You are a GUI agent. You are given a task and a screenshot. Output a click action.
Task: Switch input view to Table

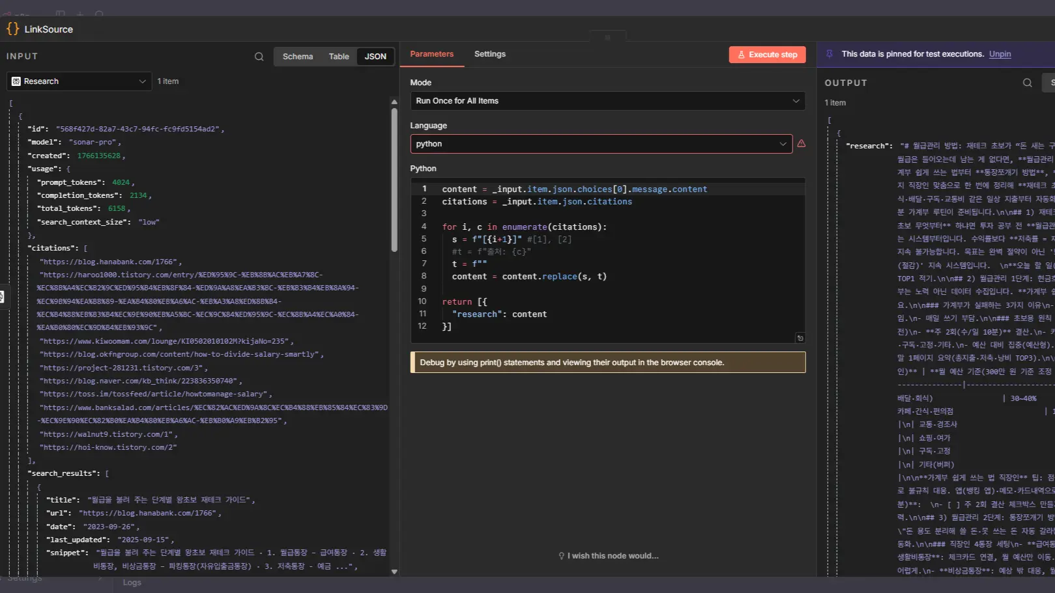pyautogui.click(x=339, y=57)
